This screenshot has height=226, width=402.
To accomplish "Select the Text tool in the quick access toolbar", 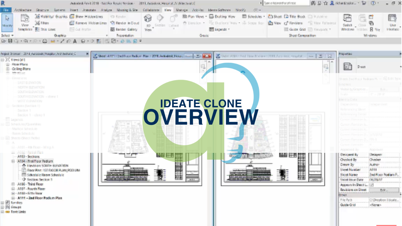I will tap(75, 41).
